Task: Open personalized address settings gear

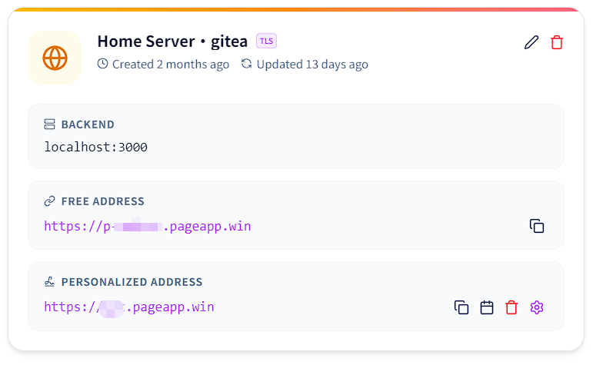Action: pos(537,307)
